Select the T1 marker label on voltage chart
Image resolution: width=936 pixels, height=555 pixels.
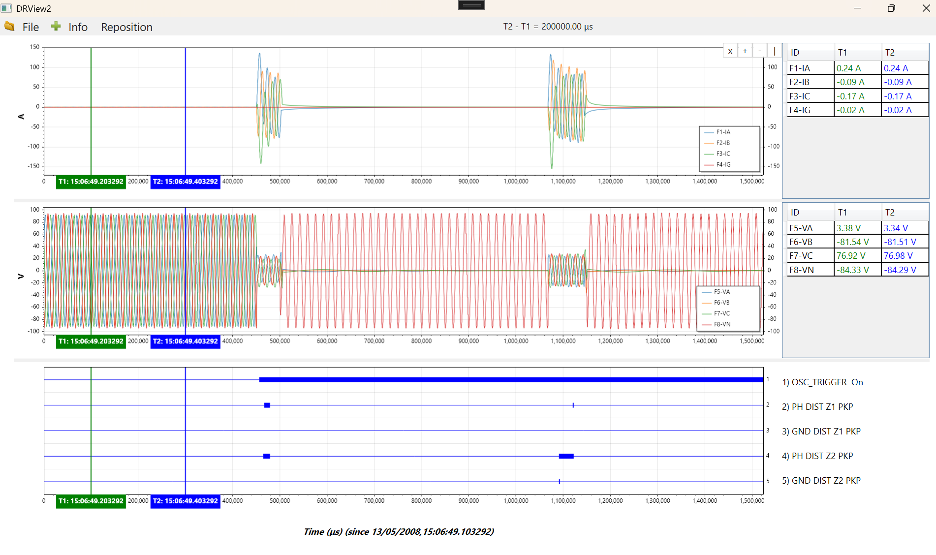coord(91,341)
